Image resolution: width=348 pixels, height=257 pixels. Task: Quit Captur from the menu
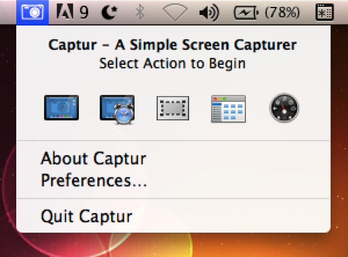pyautogui.click(x=86, y=216)
